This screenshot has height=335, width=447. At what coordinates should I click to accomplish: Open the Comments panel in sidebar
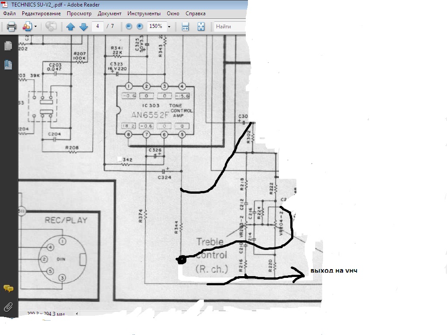(x=8, y=288)
